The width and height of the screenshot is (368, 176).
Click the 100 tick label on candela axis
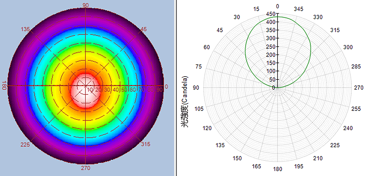pos(270,71)
